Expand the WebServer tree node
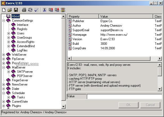 3,55
